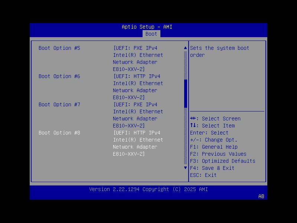Viewport: 297px width, 223px height.
Task: Click the scrollbar up arrow
Action: (185, 48)
